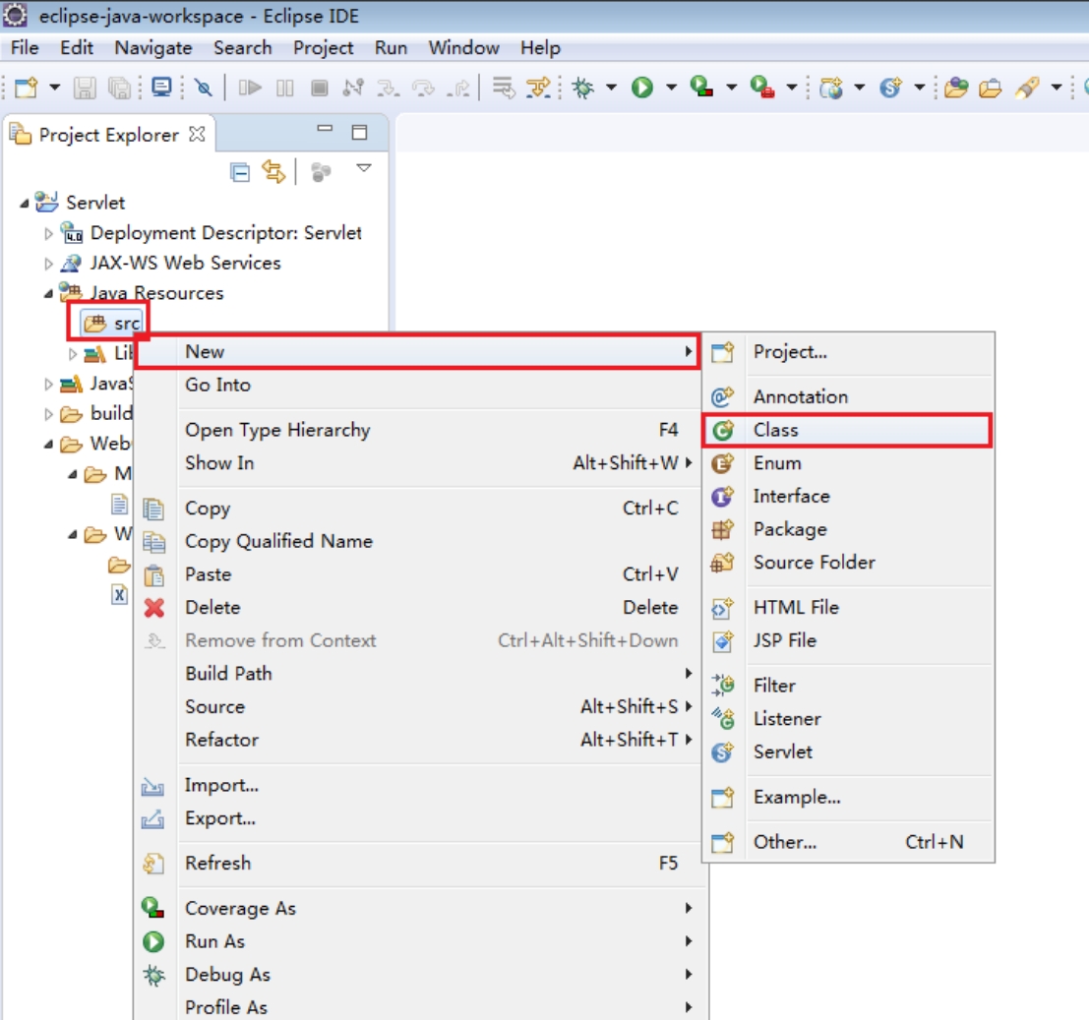The image size is (1089, 1020).
Task: Click the Enum icon in New submenu
Action: tap(723, 463)
